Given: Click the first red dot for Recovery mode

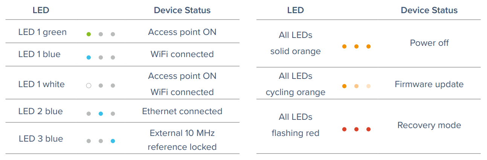Looking at the screenshot, I should coord(344,129).
